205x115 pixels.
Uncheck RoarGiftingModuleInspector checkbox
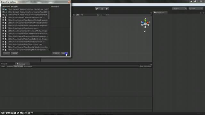(3, 26)
